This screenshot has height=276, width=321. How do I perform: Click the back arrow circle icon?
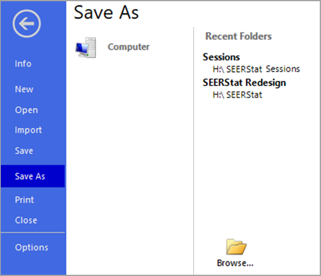(27, 23)
